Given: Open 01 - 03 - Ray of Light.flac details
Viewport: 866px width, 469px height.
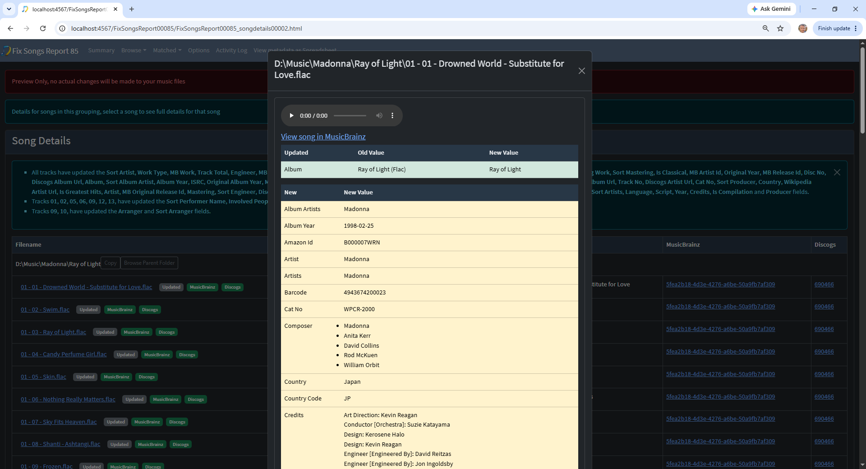Looking at the screenshot, I should (x=53, y=332).
